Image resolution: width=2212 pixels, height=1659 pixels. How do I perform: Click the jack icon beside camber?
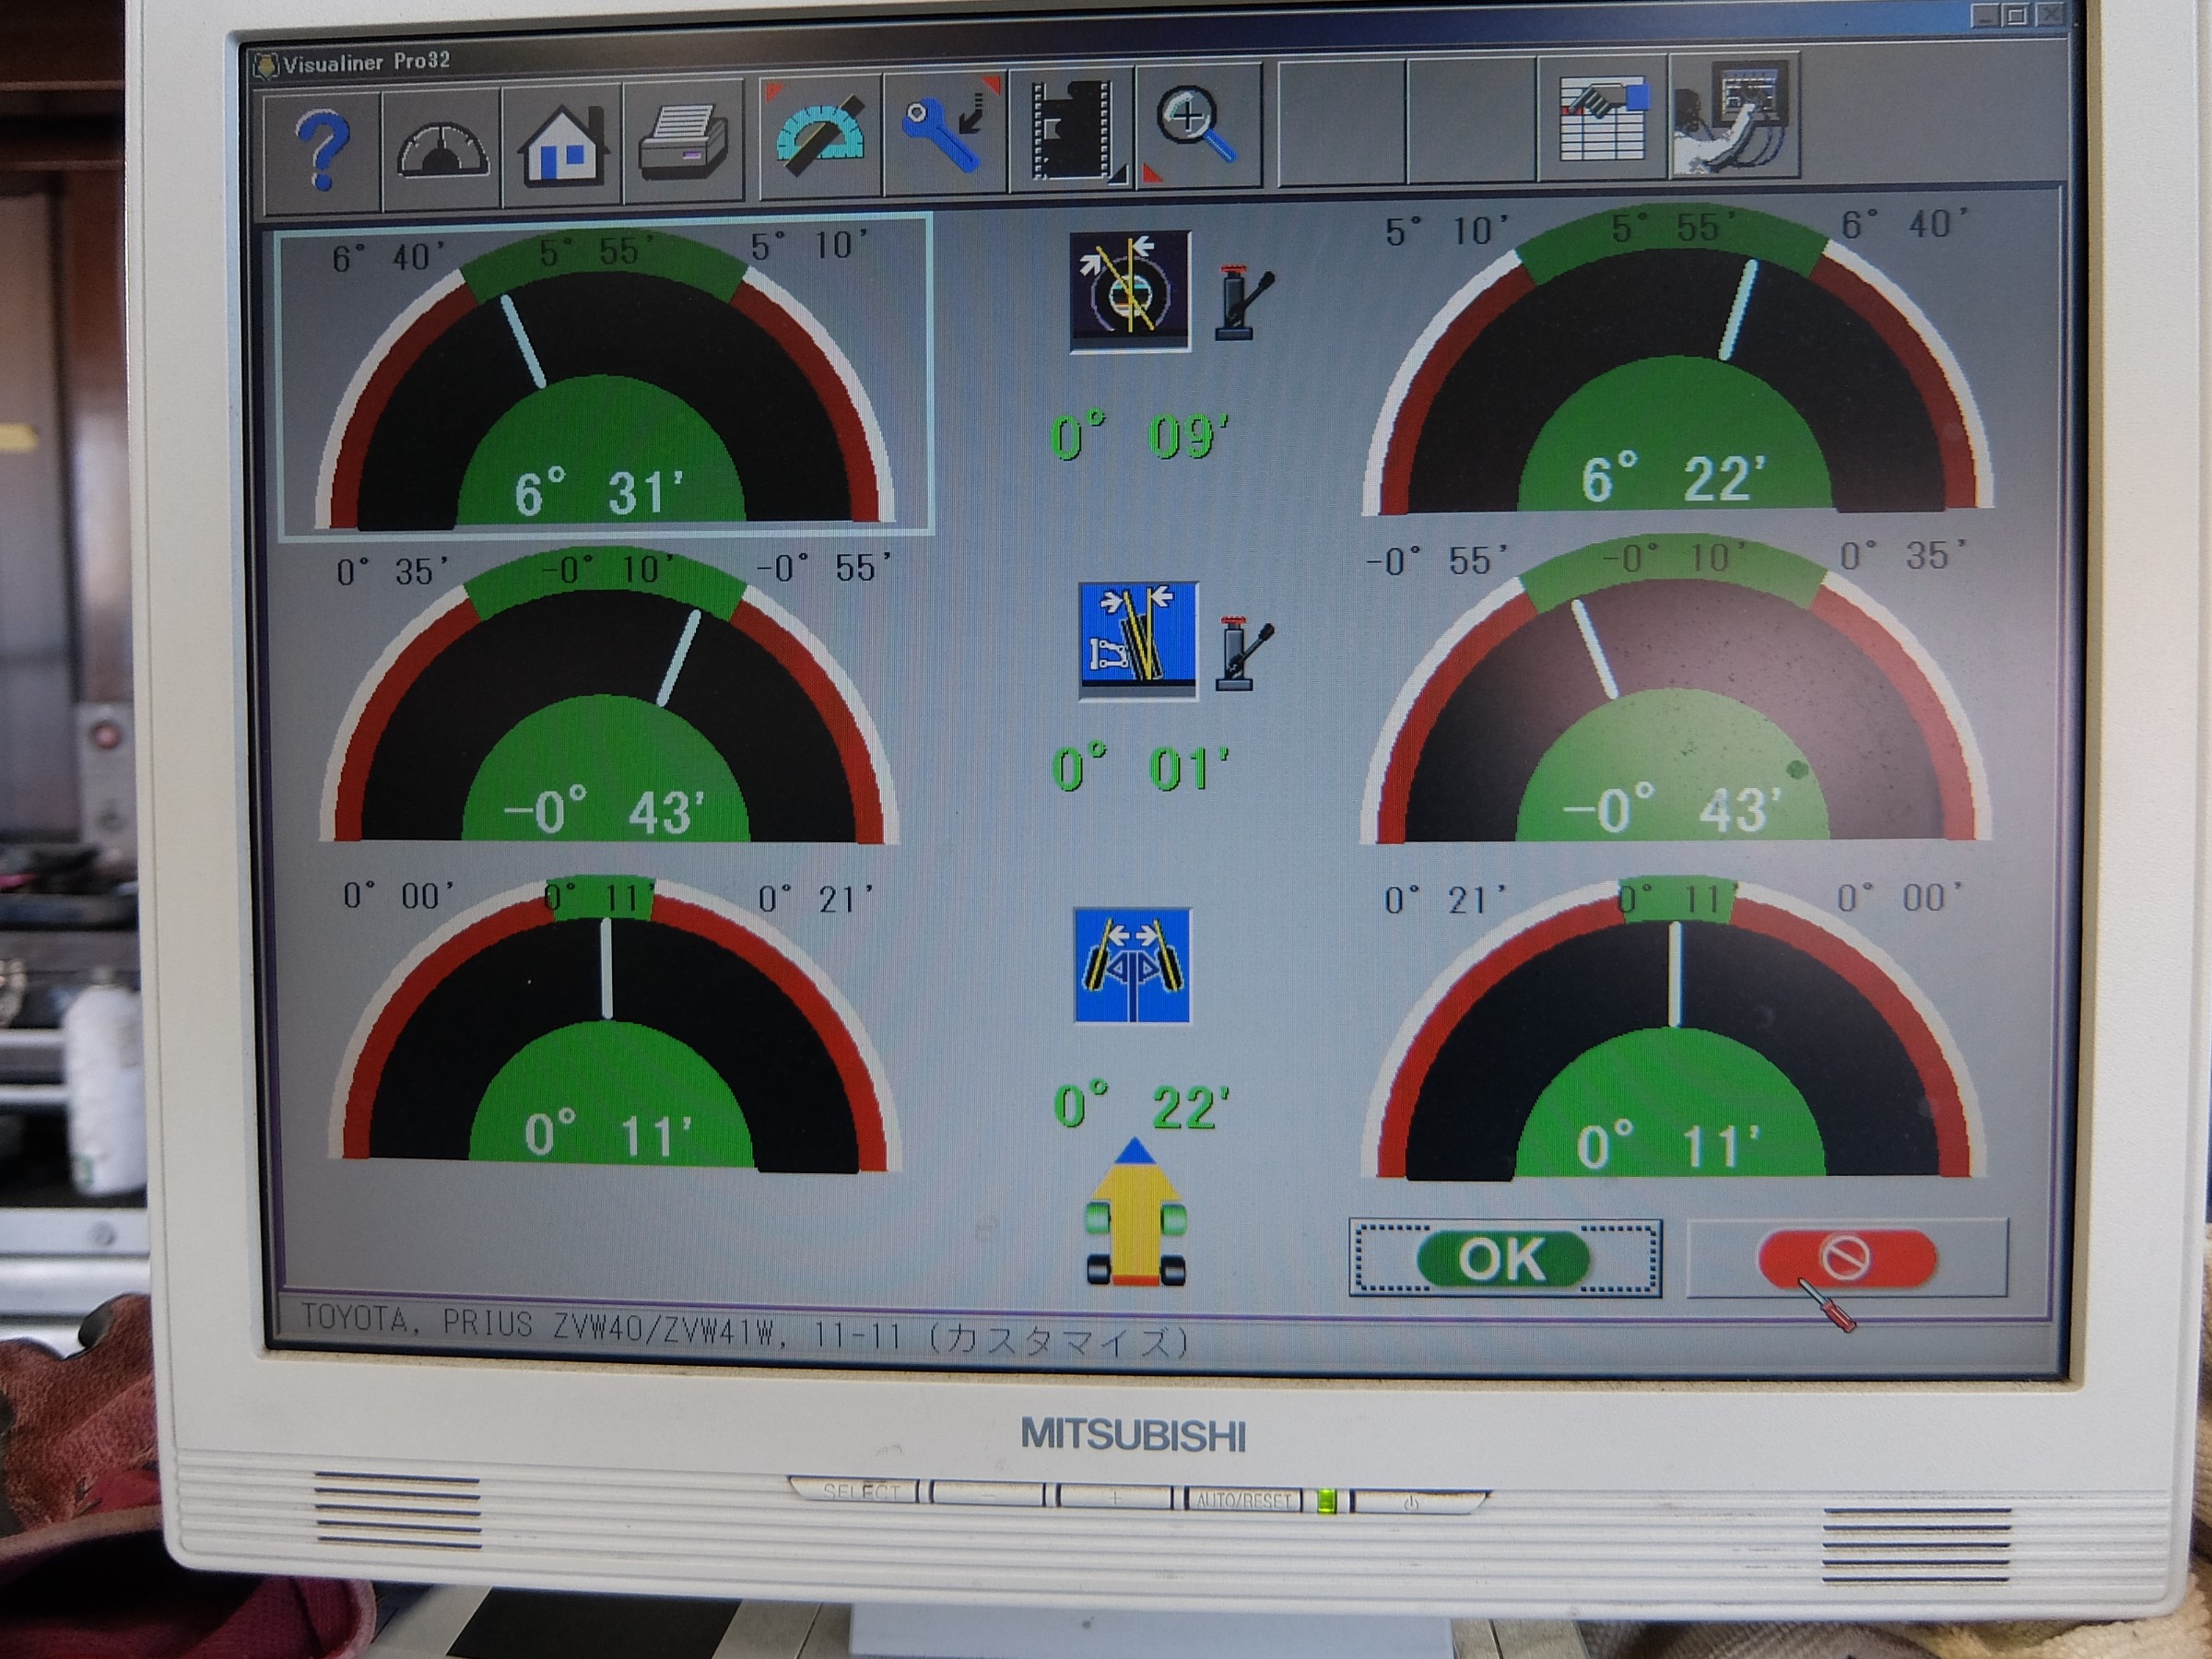(1243, 654)
